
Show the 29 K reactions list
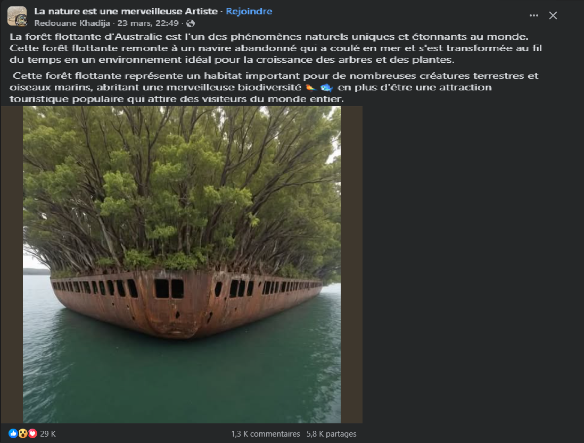(48, 434)
